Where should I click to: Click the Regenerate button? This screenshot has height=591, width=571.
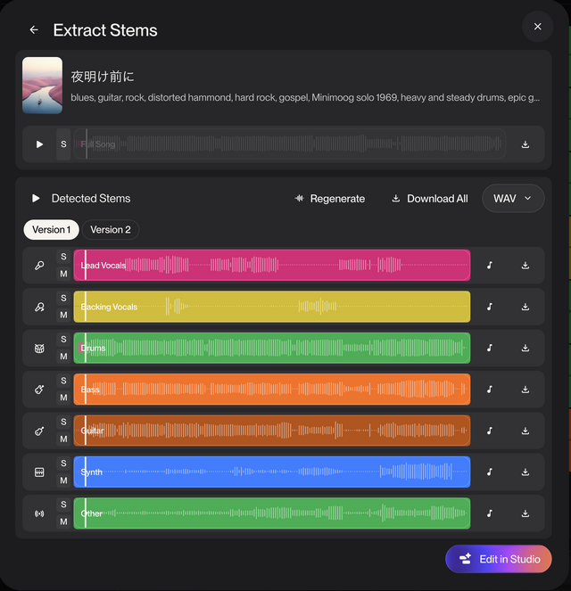click(x=329, y=199)
